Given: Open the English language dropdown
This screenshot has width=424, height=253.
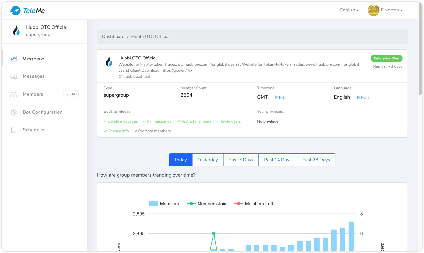Looking at the screenshot, I should coord(349,10).
